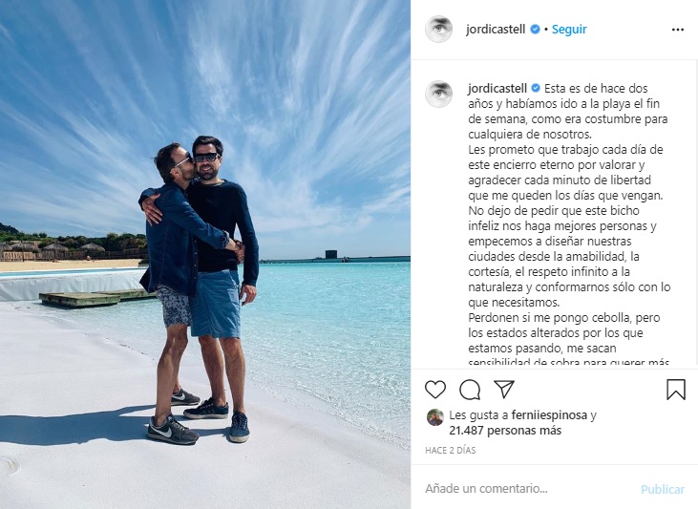Open the three-dot more options menu

(x=678, y=30)
